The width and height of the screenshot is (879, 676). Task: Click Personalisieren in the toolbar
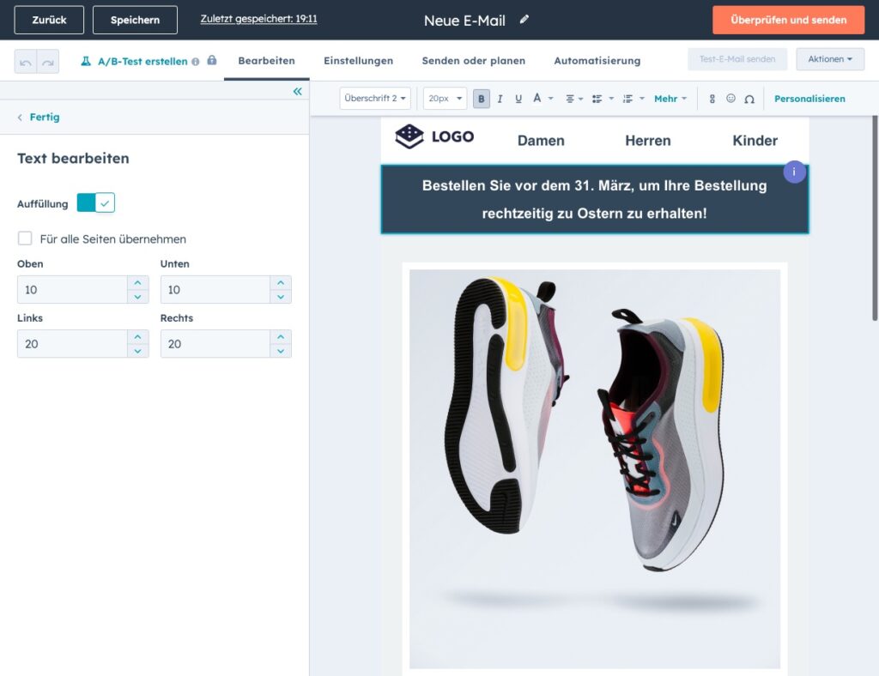809,99
